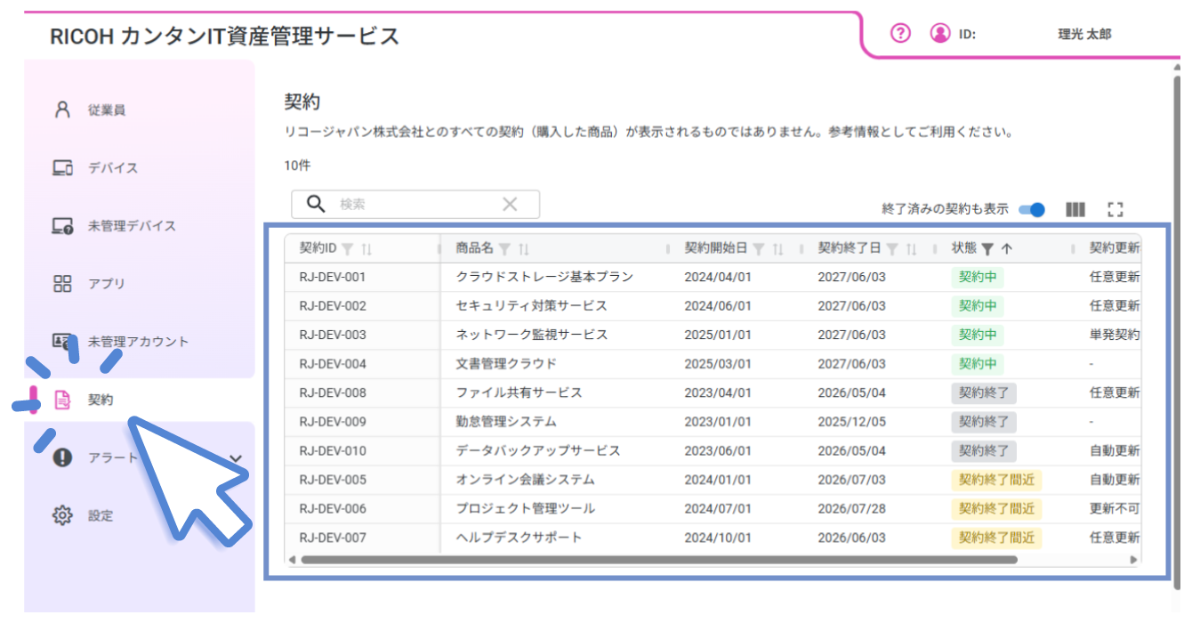Select row RJ-DEV-010
This screenshot has height=623, width=1192.
(713, 450)
